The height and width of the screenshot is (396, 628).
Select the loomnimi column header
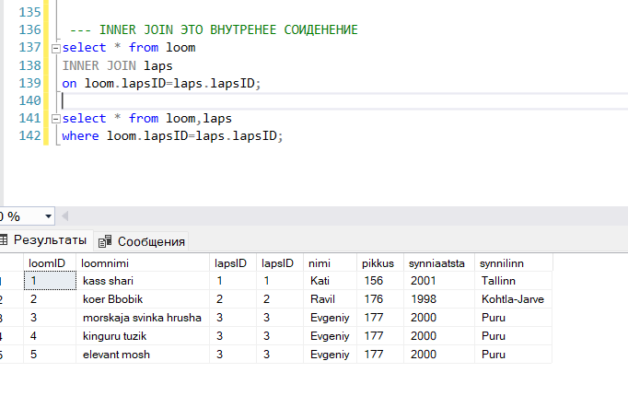[x=143, y=263]
